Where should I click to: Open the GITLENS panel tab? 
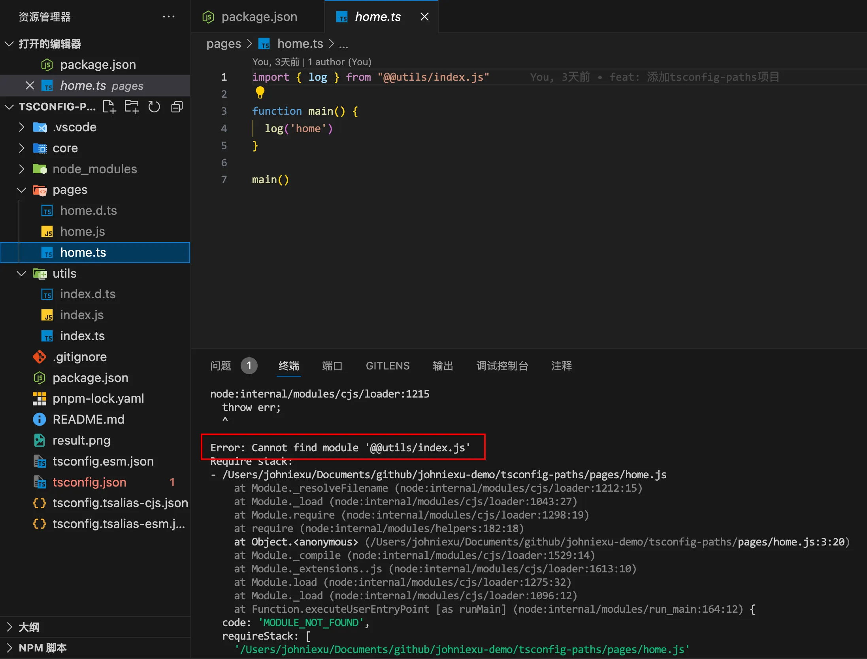387,365
